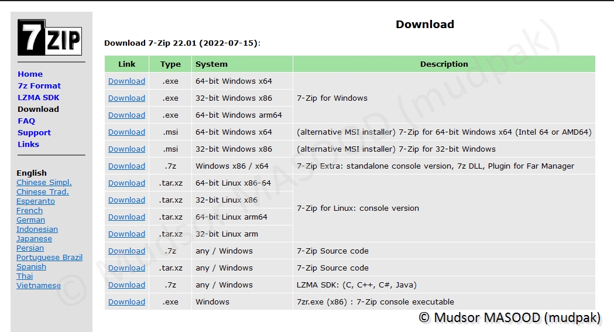Download the 7-Zip Extra .7z package
The width and height of the screenshot is (614, 332).
coord(126,166)
